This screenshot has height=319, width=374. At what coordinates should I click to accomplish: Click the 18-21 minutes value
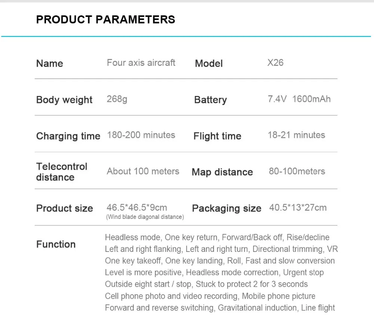click(296, 135)
